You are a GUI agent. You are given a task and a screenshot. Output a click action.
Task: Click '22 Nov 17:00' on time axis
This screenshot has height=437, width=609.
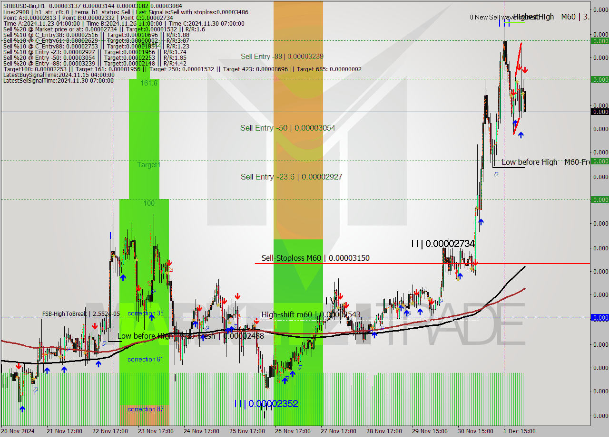(110, 431)
